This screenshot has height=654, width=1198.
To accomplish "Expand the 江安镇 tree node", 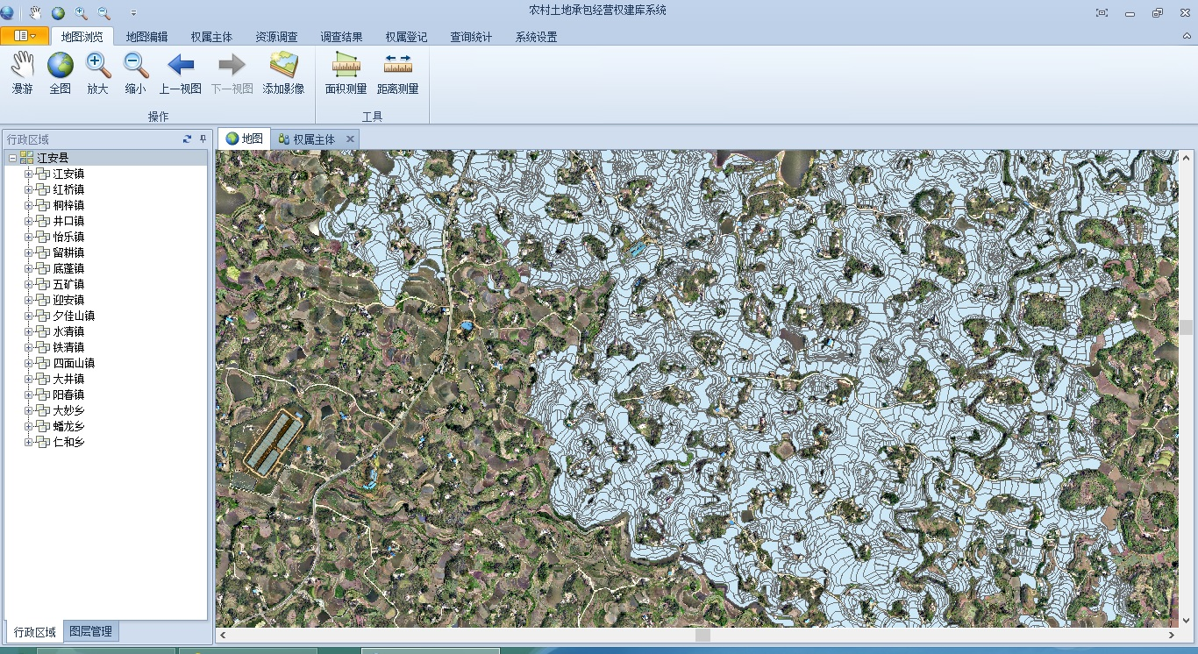I will click(x=28, y=174).
